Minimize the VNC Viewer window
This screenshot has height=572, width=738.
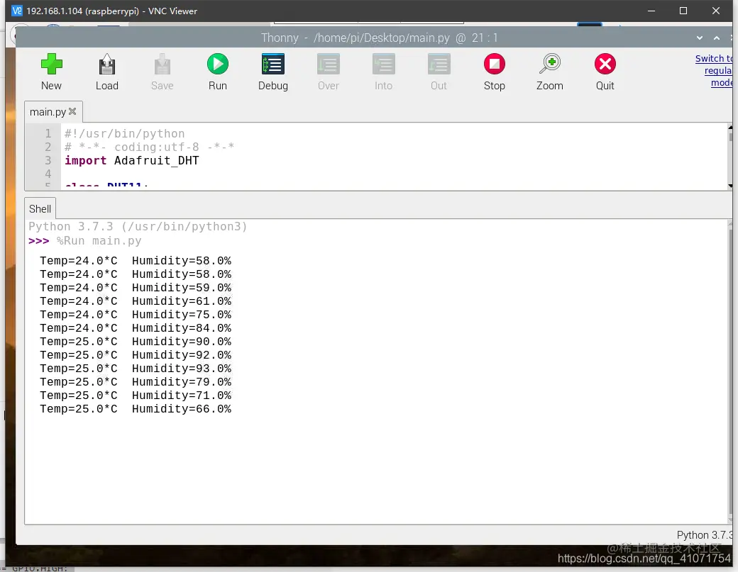click(651, 11)
